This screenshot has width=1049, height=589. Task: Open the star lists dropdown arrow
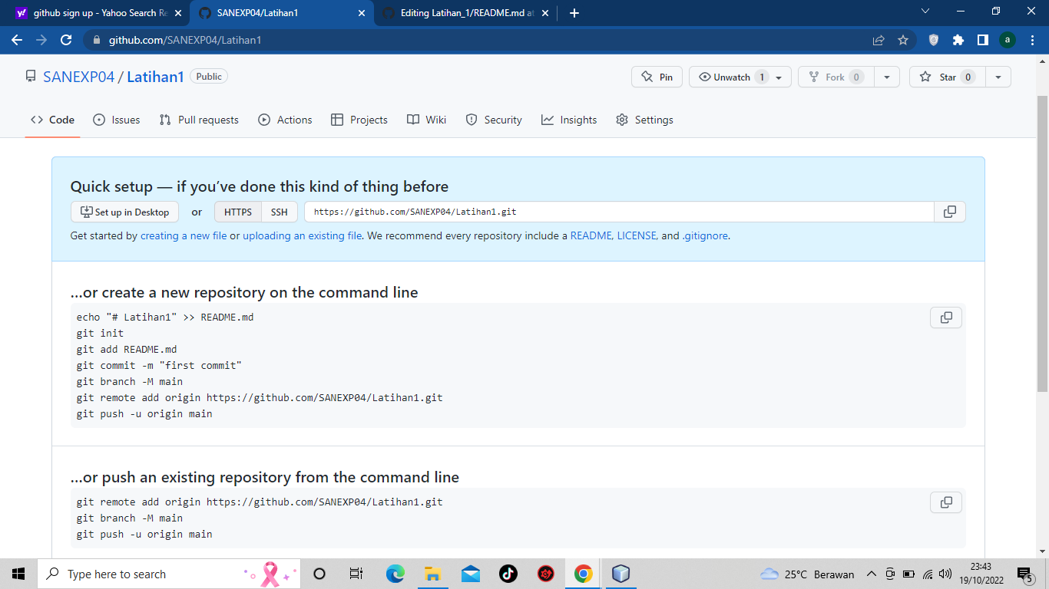click(998, 77)
